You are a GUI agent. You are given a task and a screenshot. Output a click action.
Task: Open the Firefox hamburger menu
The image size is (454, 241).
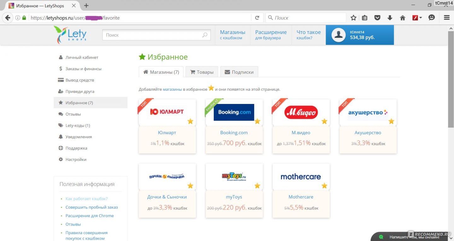[447, 18]
